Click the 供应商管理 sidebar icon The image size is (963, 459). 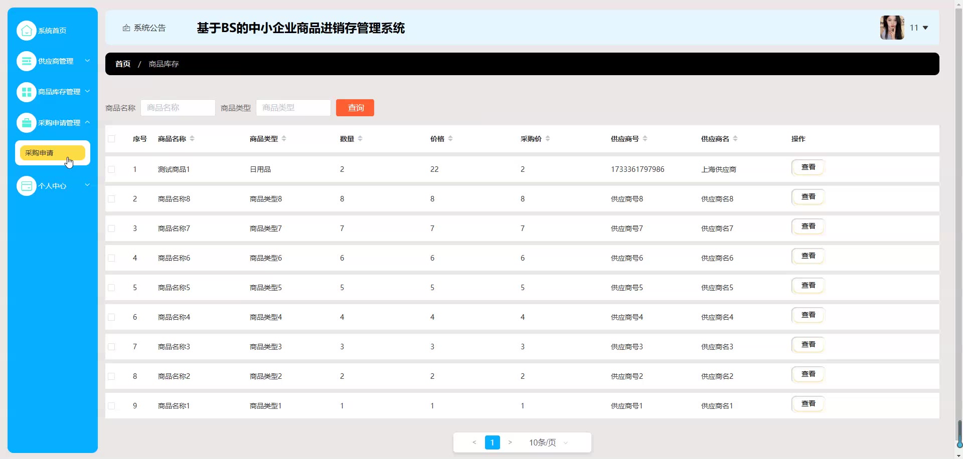point(27,61)
